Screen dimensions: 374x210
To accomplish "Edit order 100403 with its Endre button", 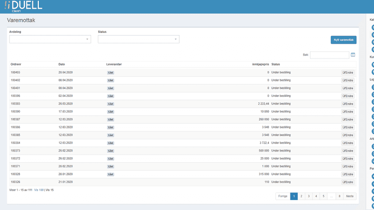I will click(x=348, y=73).
